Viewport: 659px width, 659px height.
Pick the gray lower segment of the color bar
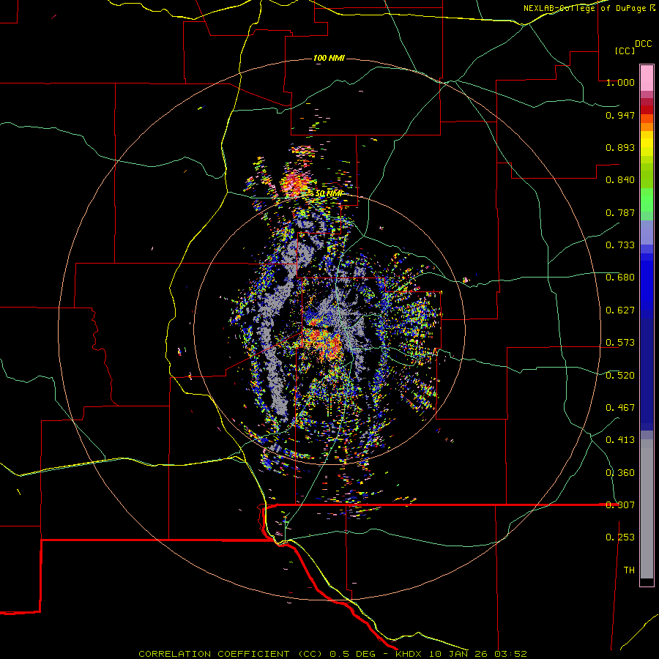tap(647, 509)
